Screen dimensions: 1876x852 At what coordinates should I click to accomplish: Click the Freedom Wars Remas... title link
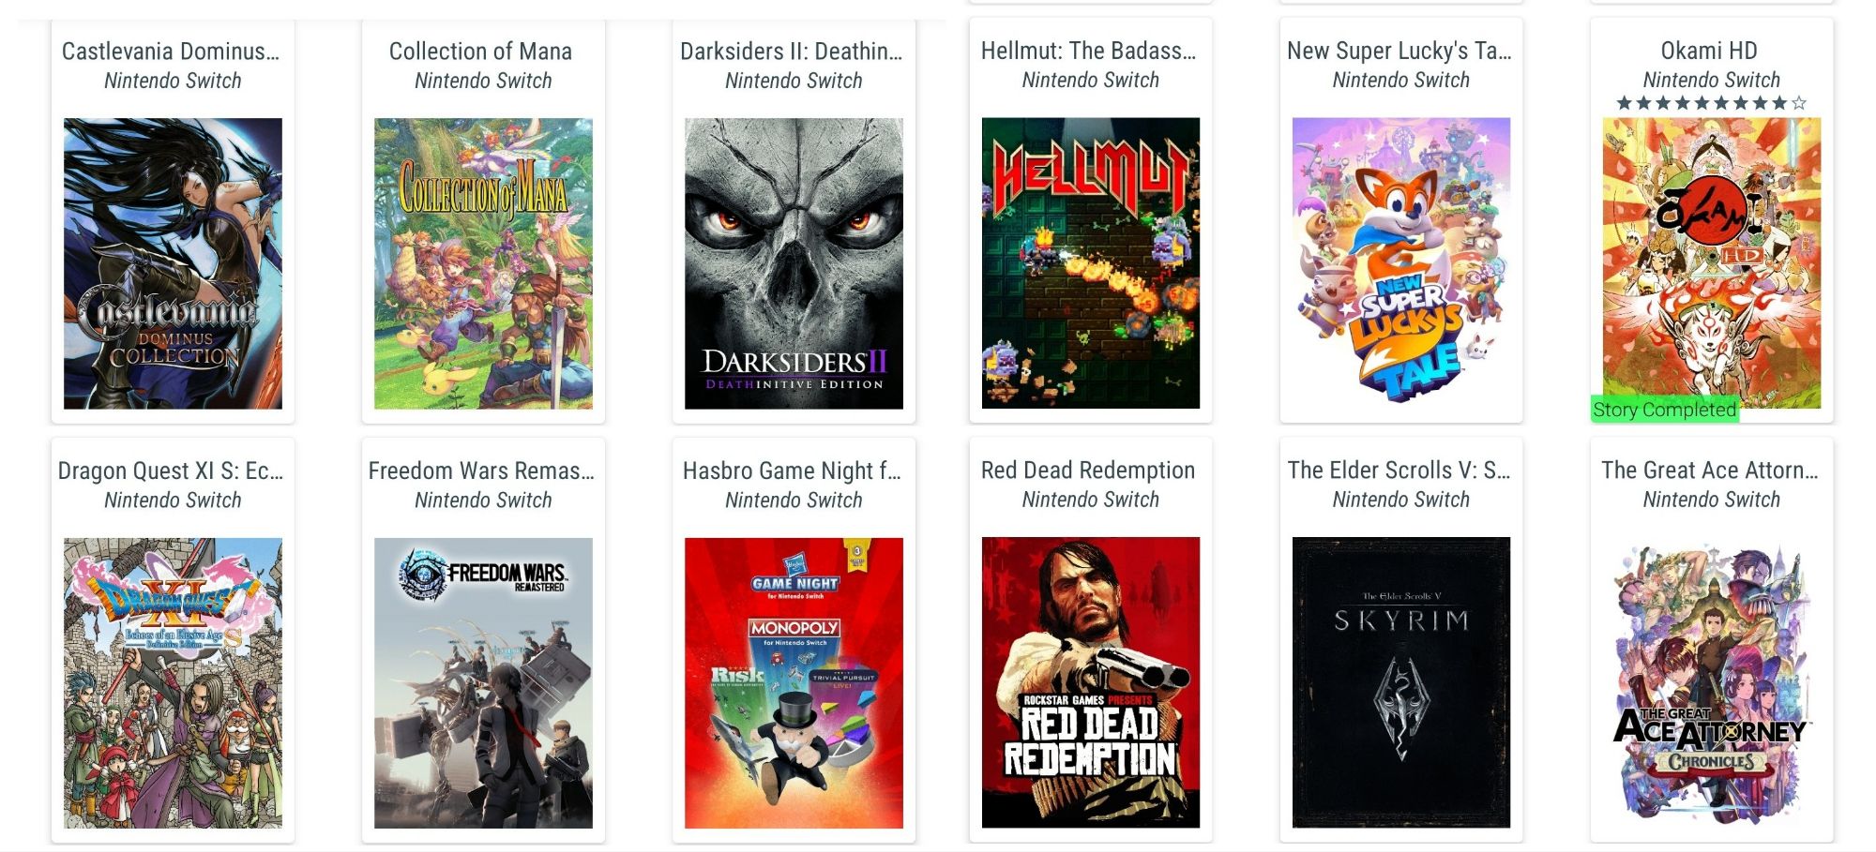(x=481, y=470)
